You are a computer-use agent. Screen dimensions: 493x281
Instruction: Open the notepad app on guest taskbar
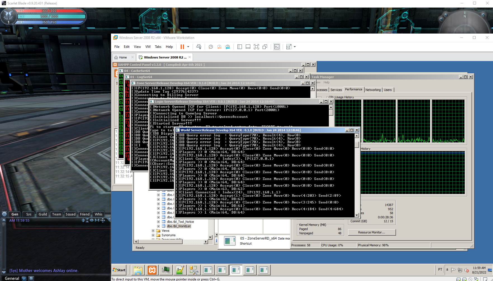pyautogui.click(x=180, y=270)
